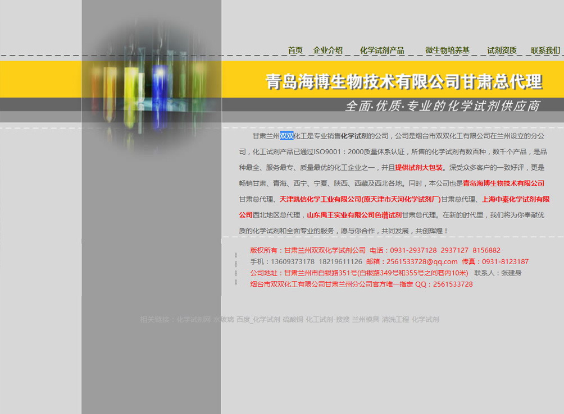
Task: Click the 水玻璃 footer link
Action: tap(224, 319)
